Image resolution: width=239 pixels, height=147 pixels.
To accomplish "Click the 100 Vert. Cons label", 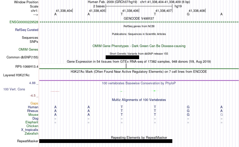I will 14,89.
